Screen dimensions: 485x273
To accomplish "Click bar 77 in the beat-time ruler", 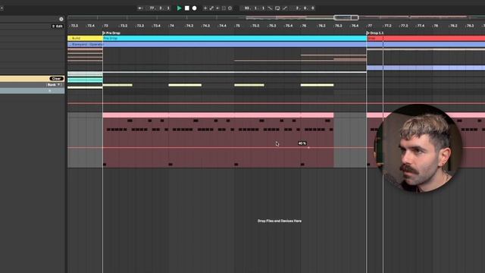I will [370, 26].
